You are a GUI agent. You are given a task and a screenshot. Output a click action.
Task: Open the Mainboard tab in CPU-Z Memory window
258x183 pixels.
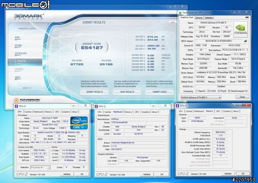[x=199, y=111]
